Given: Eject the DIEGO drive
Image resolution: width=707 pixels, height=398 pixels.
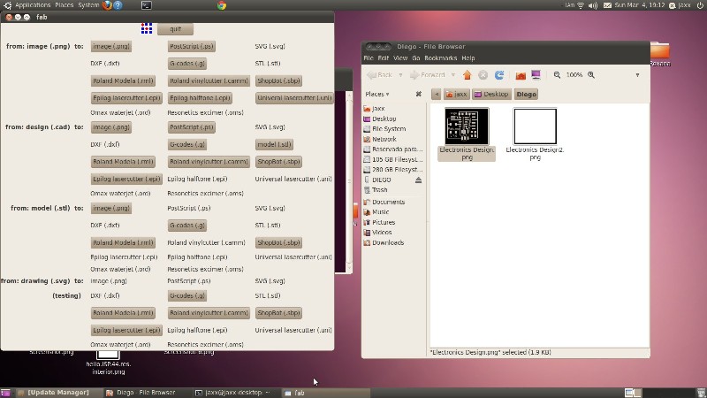Looking at the screenshot, I should (419, 180).
